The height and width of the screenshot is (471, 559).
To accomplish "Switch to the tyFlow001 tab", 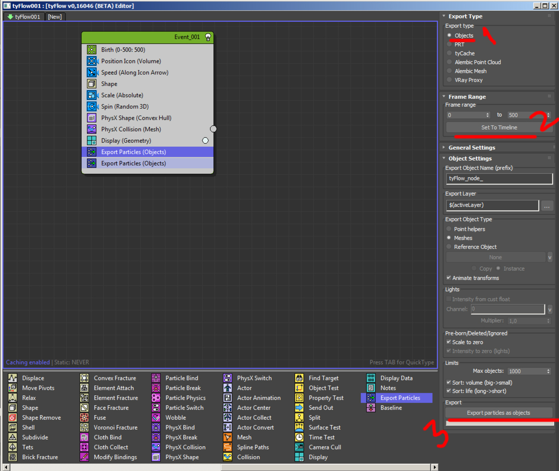I will click(24, 17).
